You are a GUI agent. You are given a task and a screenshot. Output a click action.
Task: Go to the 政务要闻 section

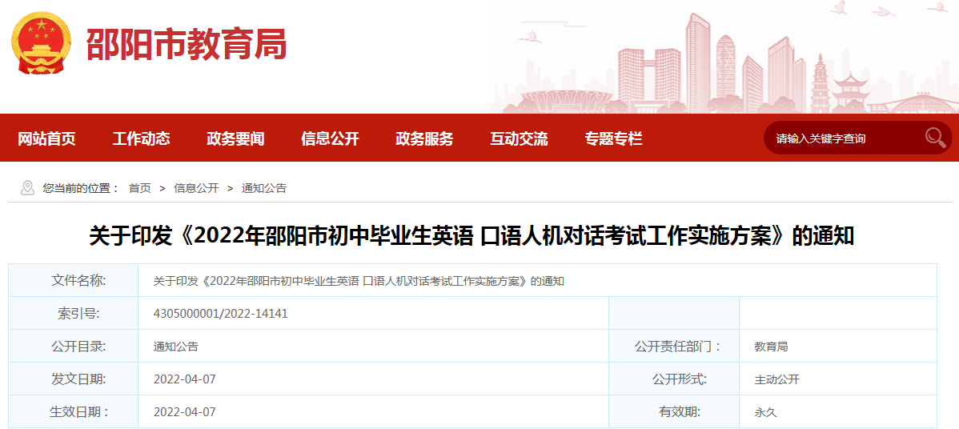(235, 138)
